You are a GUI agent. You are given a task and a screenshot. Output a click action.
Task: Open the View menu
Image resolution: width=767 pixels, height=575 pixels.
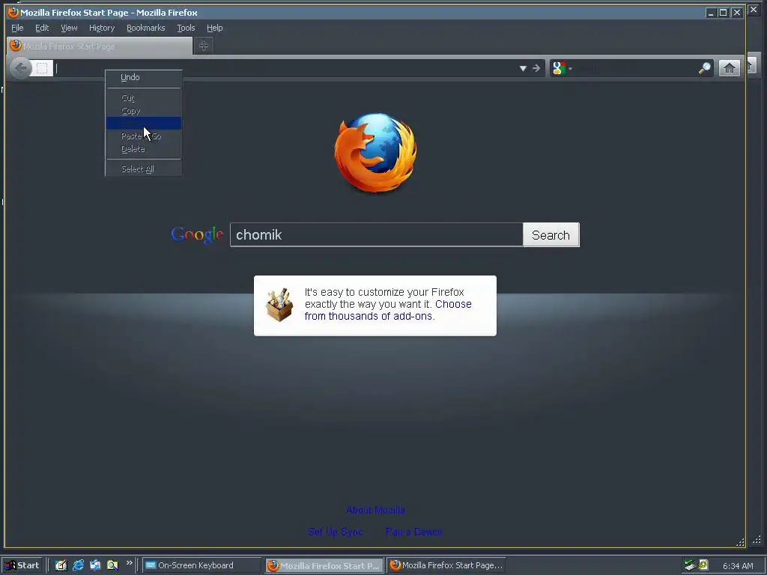[69, 28]
